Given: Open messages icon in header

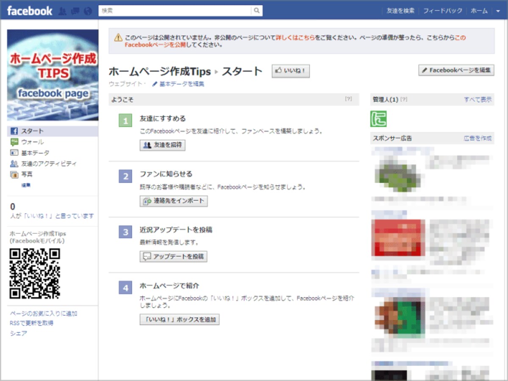Looking at the screenshot, I should click(75, 11).
